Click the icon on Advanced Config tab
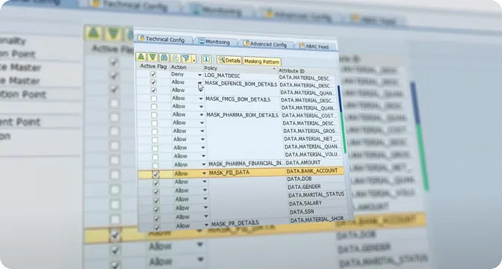The height and width of the screenshot is (269, 502). click(246, 43)
